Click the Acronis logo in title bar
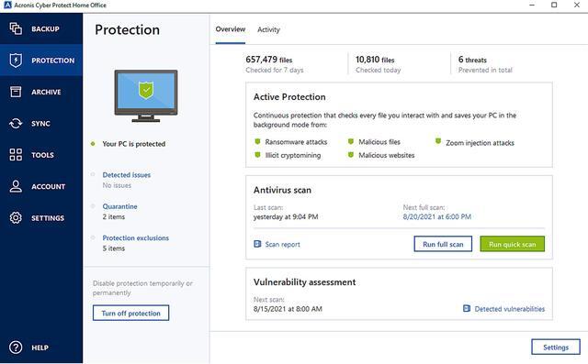The image size is (588, 364). pos(7,5)
